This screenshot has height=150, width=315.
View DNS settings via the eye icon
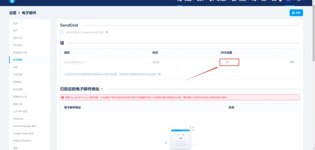pos(227,62)
